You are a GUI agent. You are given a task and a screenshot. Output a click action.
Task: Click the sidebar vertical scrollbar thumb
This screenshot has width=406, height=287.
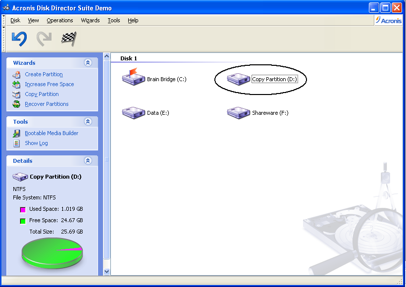(106, 159)
